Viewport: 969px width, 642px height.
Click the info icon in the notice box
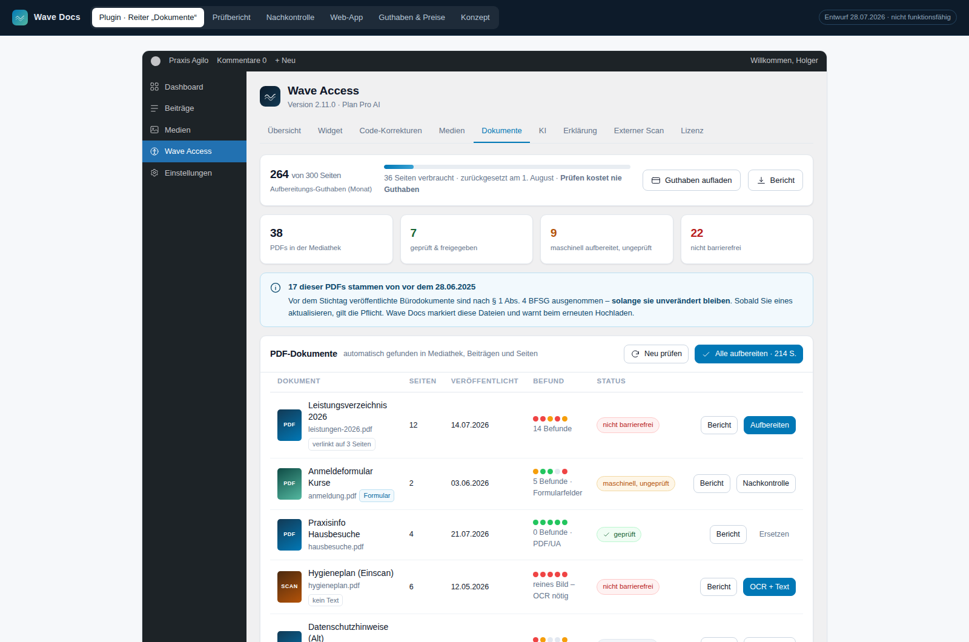276,288
